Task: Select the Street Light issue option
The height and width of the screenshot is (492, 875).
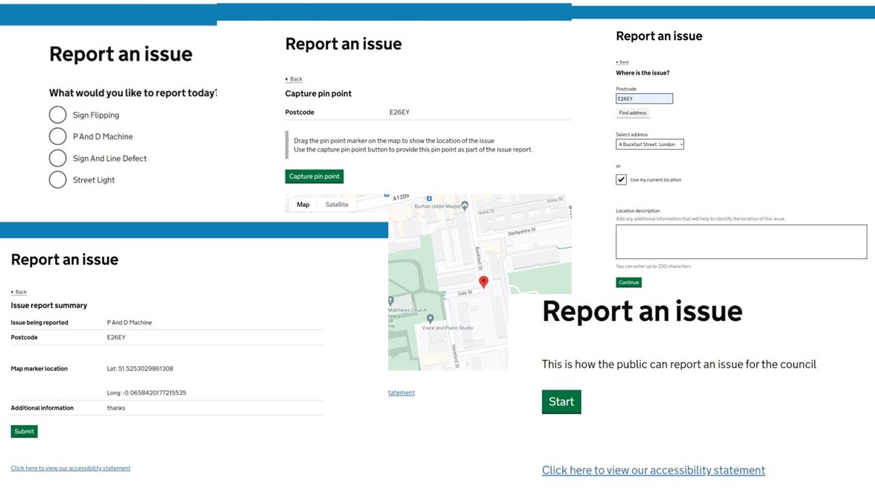Action: coord(57,179)
